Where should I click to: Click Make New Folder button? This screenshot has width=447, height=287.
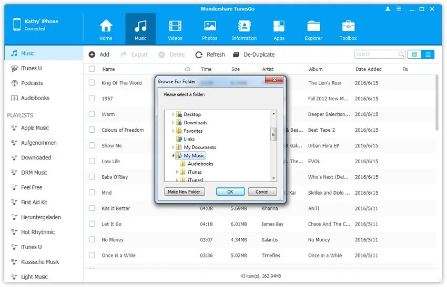click(184, 192)
